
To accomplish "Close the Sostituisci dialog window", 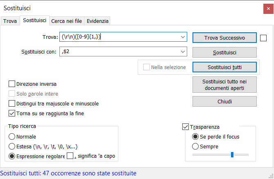I will (x=265, y=8).
